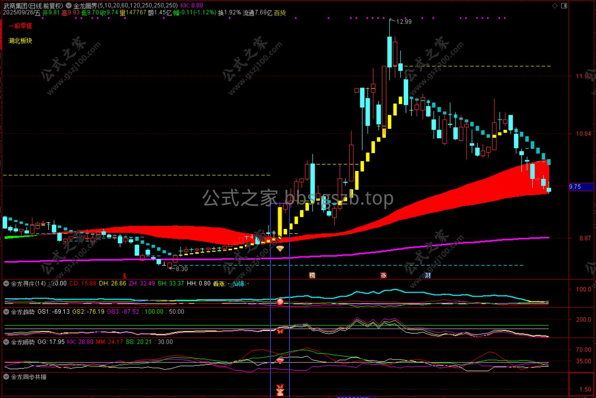Click the red 涨 marker on the timeline
This screenshot has width=596, height=398.
[384, 275]
